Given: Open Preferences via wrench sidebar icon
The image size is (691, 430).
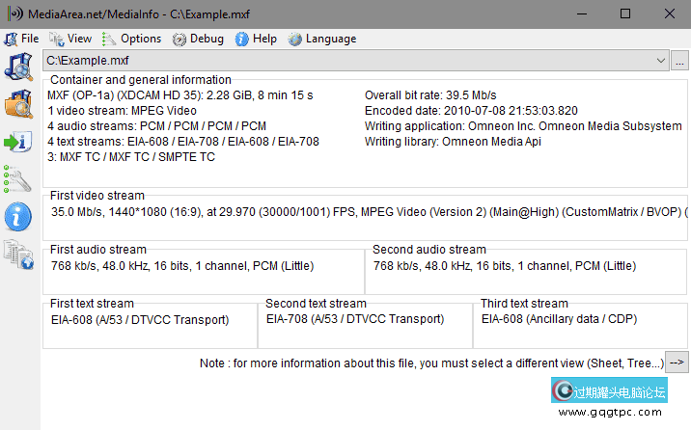Looking at the screenshot, I should [x=17, y=179].
